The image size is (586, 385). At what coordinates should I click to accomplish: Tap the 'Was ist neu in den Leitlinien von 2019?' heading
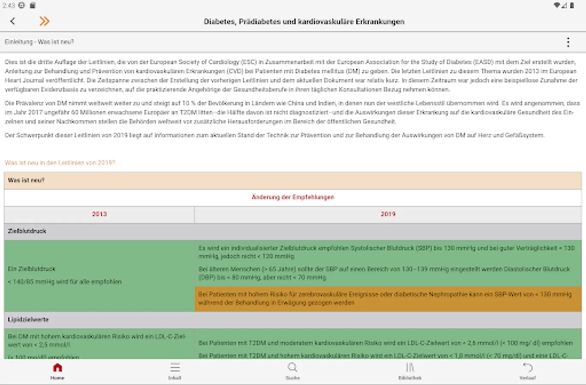click(x=60, y=163)
